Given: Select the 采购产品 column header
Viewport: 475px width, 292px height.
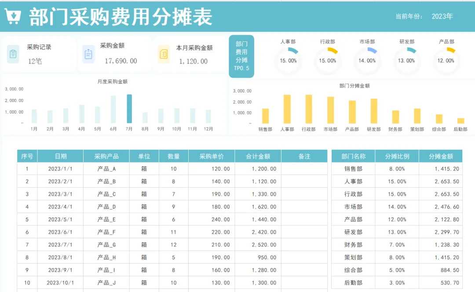Looking at the screenshot, I should tap(106, 156).
